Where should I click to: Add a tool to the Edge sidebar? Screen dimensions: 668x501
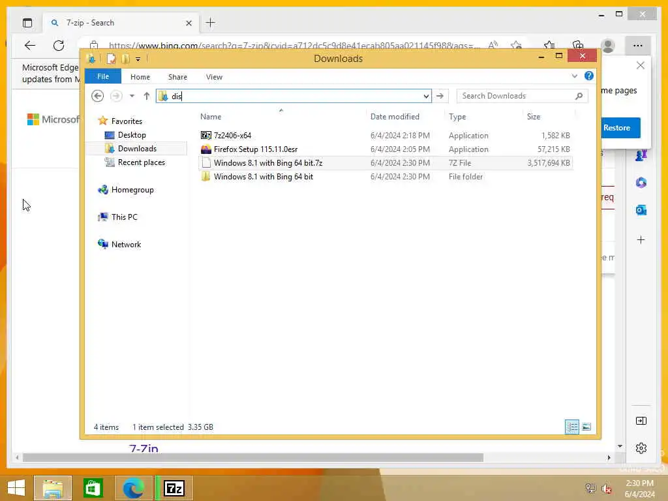[641, 240]
